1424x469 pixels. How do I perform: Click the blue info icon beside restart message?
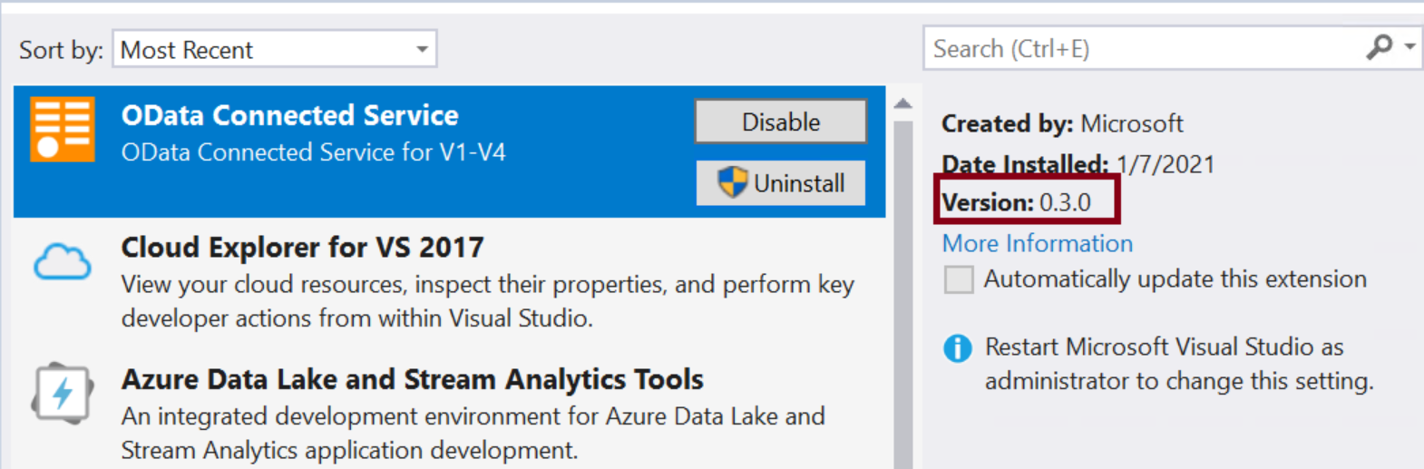[x=957, y=347]
